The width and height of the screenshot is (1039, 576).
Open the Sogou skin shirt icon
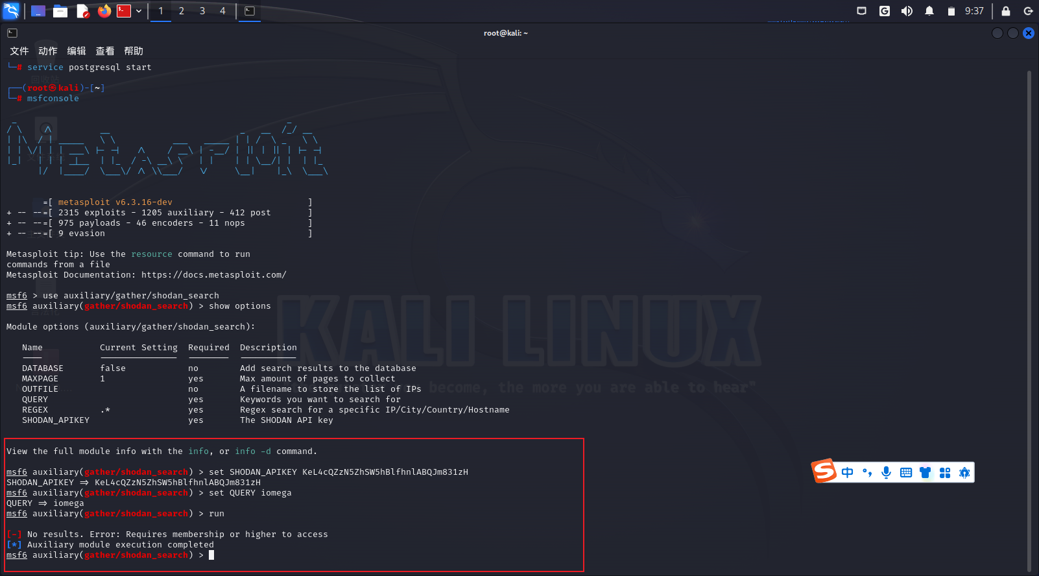(926, 473)
